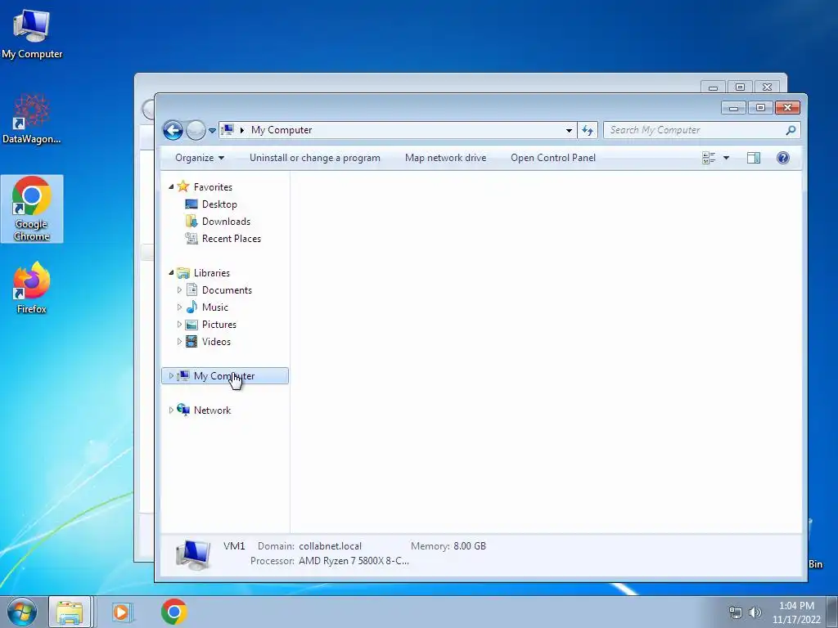Click the Memory value 8.00 GB
838x628 pixels.
[x=470, y=545]
